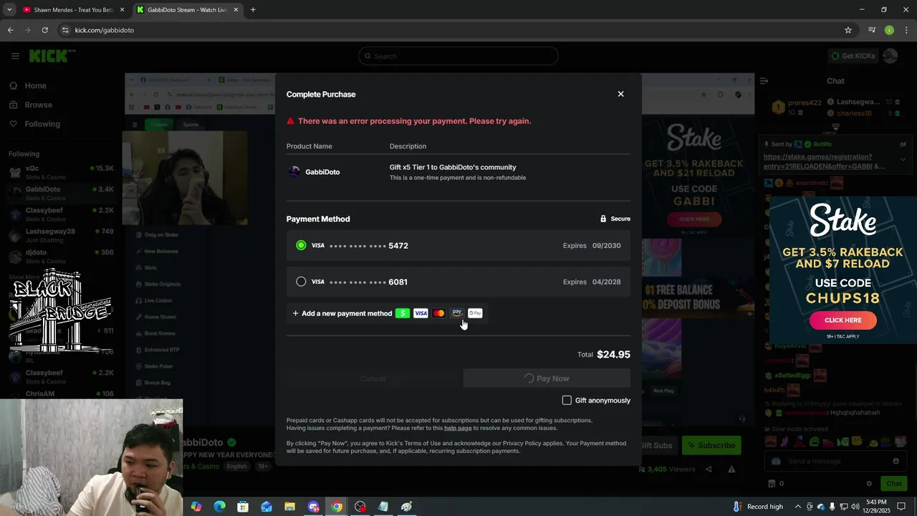Choose the Cash App payment icon
The width and height of the screenshot is (917, 516).
(x=403, y=313)
